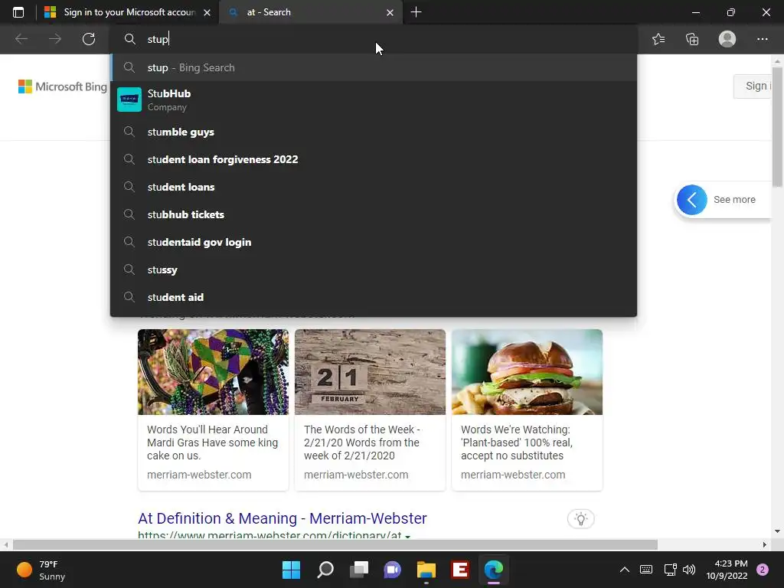Open 'Words You'll Hear Around Mardi Gras' text
The width and height of the screenshot is (784, 588).
tap(213, 443)
